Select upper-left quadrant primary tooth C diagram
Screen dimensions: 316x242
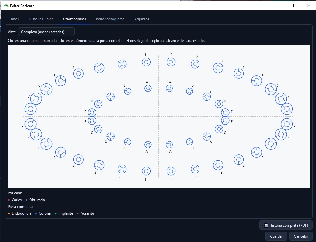pyautogui.click(x=110, y=97)
